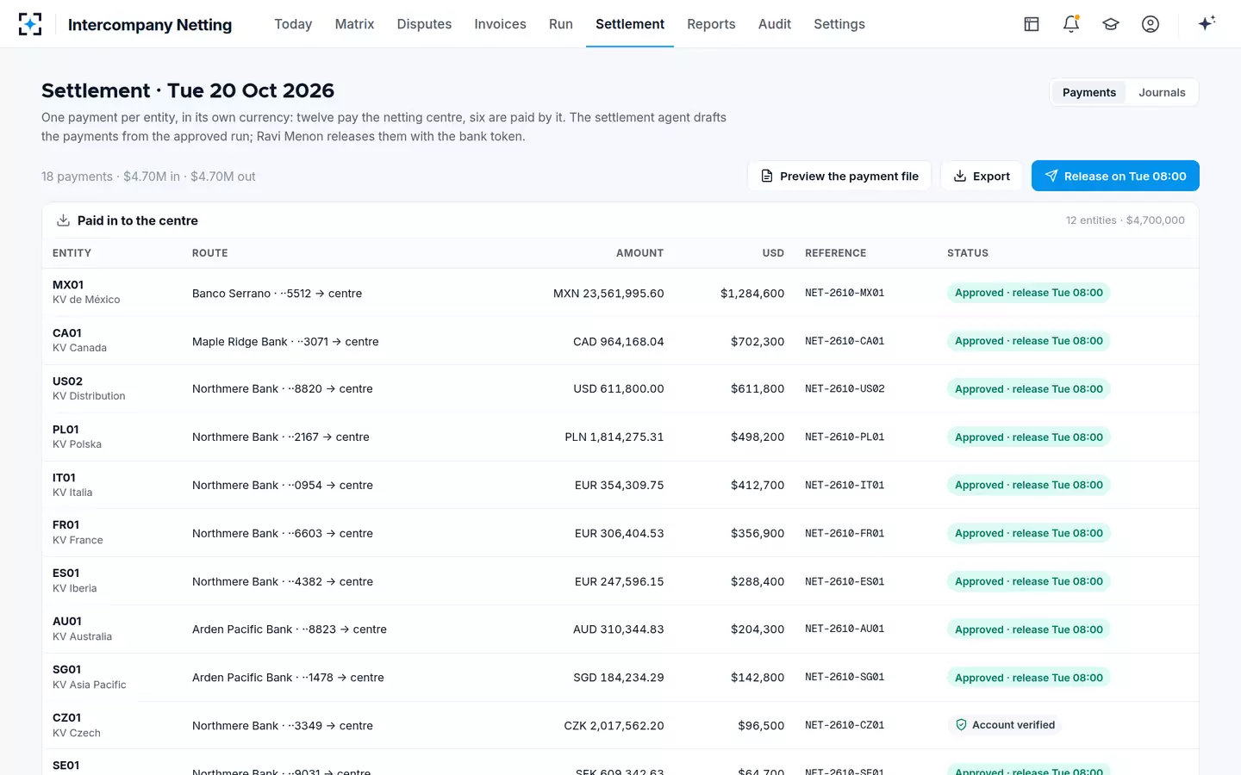
Task: Go to the Run tab
Action: pos(561,24)
